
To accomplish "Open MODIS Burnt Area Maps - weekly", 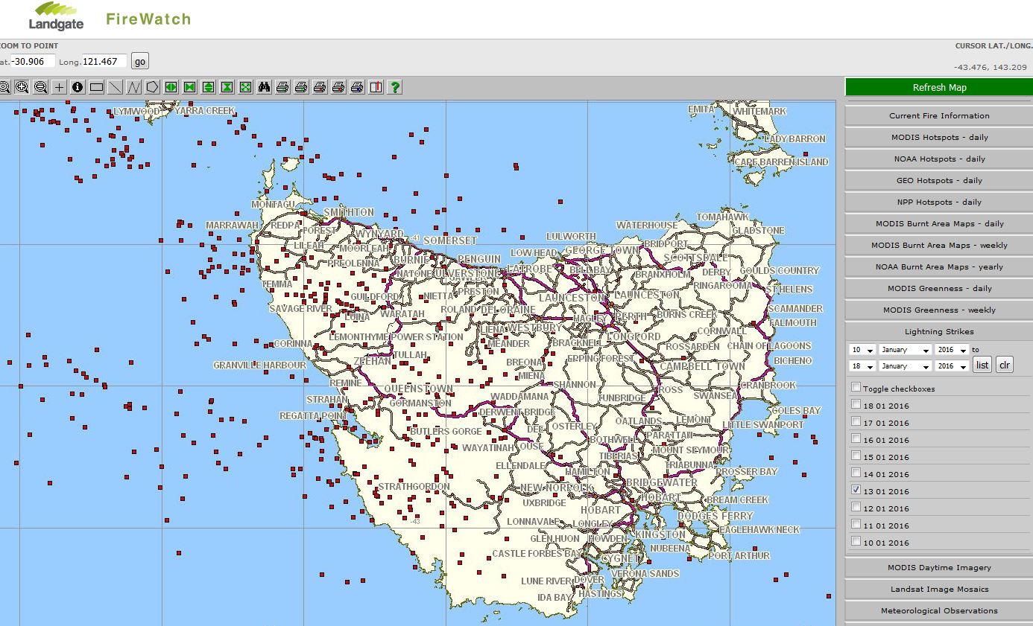I will 939,245.
